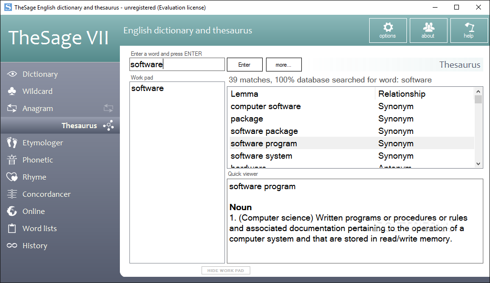
Task: Click the Quick viewer definition text
Action: pyautogui.click(x=348, y=228)
